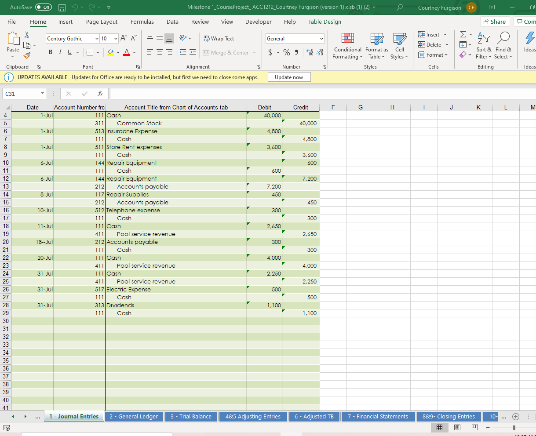Click the Cut scissors icon
Image resolution: width=536 pixels, height=436 pixels.
pos(27,35)
